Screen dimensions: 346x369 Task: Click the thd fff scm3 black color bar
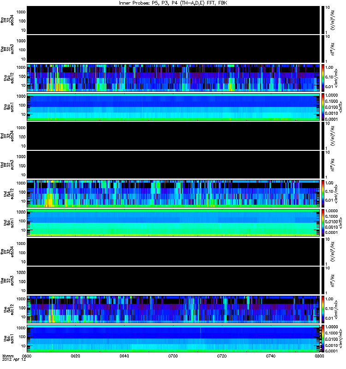[x=323, y=165]
